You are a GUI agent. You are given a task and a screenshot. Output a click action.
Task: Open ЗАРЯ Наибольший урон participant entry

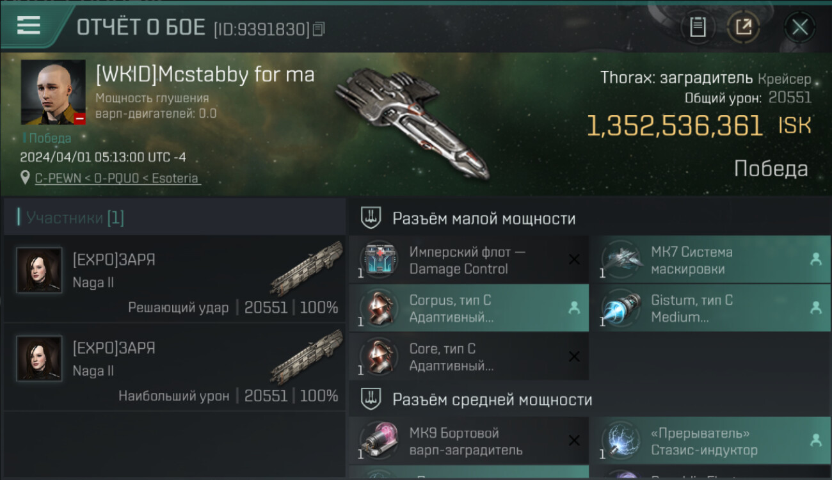click(175, 367)
